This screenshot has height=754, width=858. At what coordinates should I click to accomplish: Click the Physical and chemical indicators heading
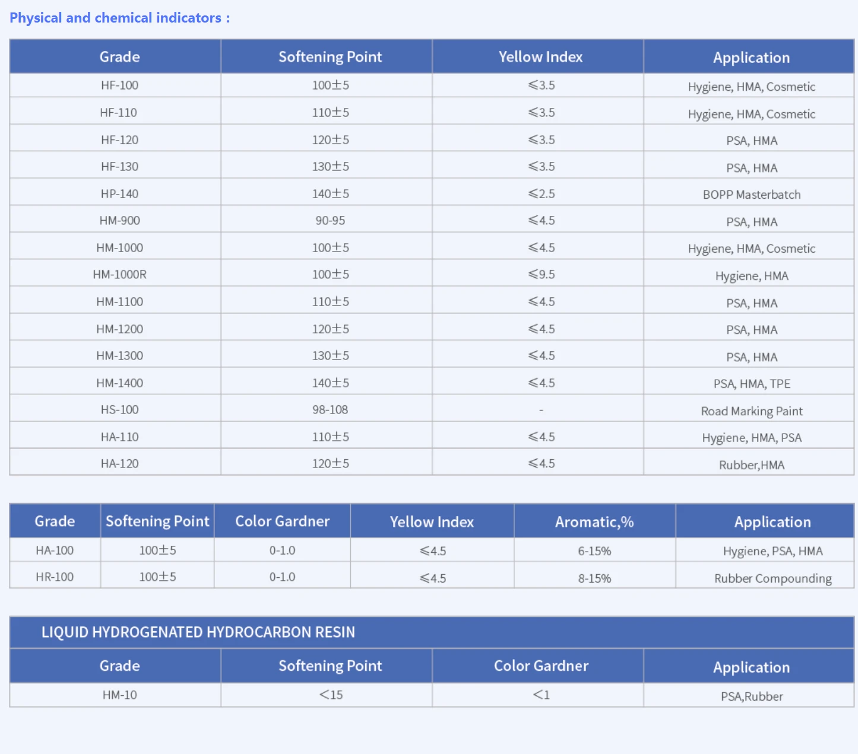pyautogui.click(x=119, y=18)
